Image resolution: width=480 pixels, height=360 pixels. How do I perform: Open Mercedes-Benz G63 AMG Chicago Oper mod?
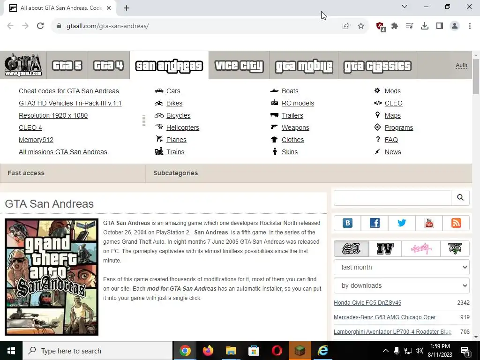coord(384,317)
